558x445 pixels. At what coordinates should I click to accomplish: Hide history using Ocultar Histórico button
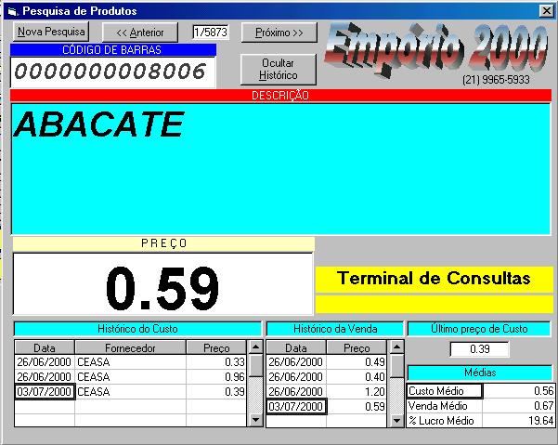[279, 69]
